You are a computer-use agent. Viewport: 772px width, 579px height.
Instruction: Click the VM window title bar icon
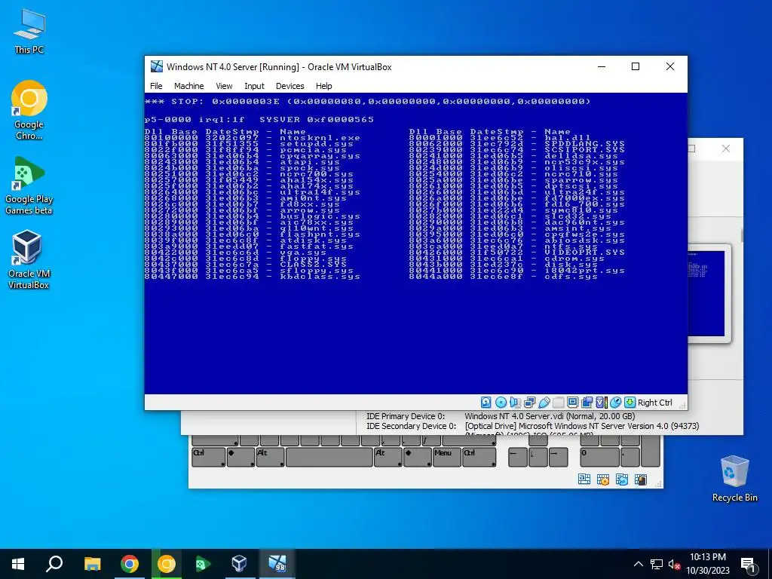point(157,66)
